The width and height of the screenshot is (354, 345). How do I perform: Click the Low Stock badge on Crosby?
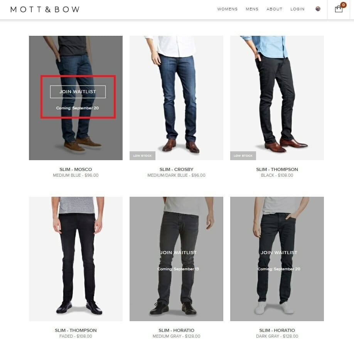[142, 156]
